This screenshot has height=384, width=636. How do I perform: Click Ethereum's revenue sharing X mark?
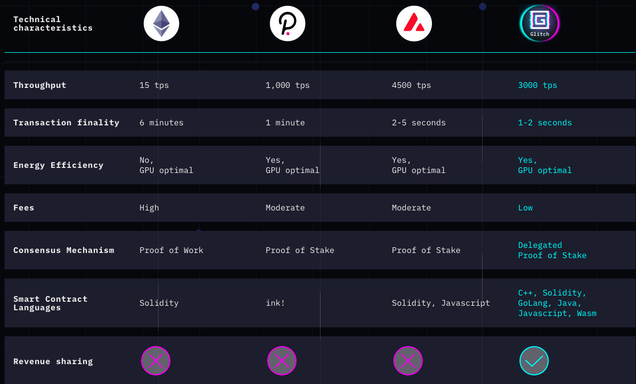(x=156, y=361)
